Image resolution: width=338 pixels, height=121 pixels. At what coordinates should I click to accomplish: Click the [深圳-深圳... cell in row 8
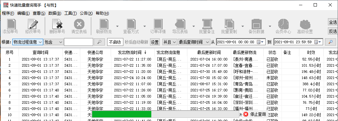(247, 102)
